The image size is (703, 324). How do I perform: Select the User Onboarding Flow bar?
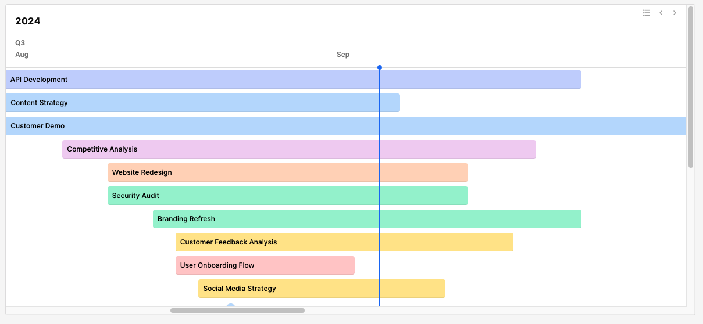265,265
